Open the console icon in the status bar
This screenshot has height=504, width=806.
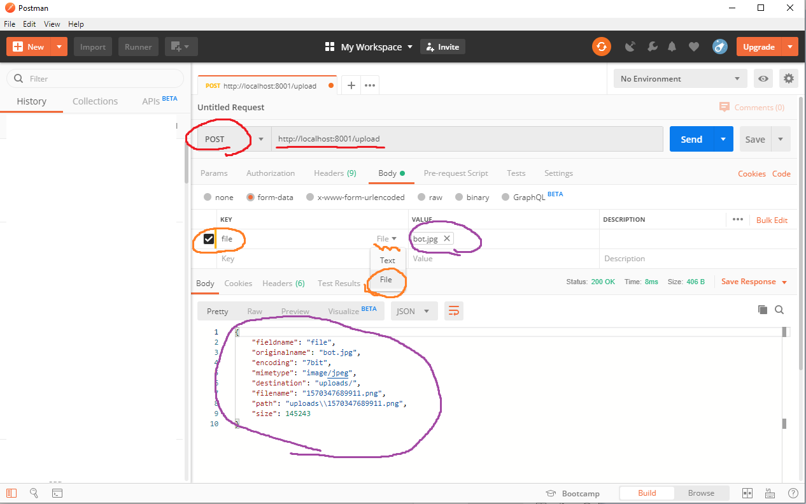click(57, 493)
